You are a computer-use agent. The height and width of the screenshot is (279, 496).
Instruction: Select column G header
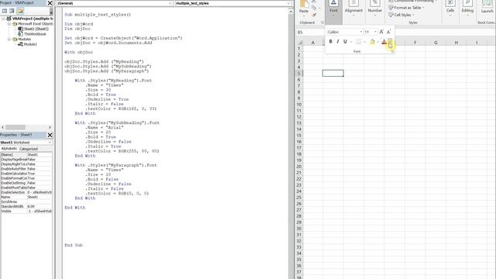coord(436,43)
